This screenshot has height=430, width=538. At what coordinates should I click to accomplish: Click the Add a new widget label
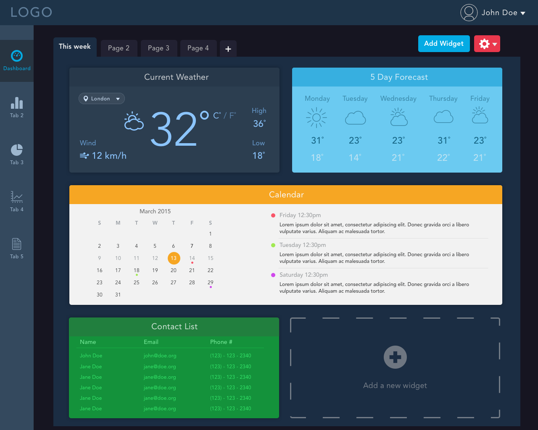(x=395, y=385)
